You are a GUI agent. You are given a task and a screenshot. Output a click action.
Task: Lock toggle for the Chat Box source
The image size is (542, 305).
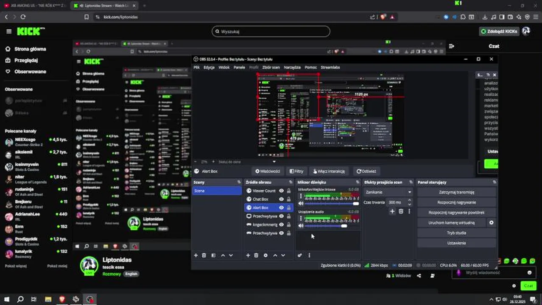pos(289,199)
